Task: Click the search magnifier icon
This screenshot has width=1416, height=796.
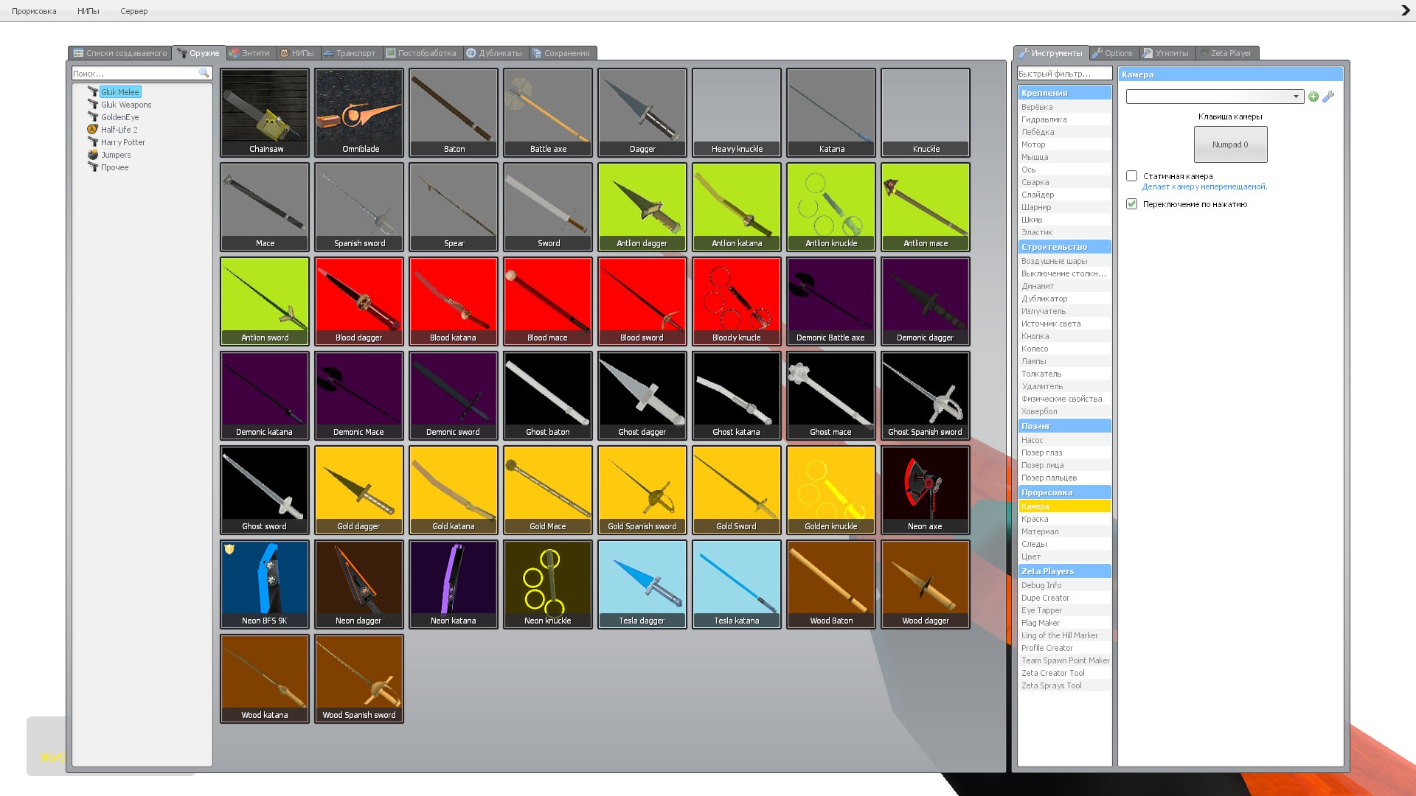Action: tap(204, 73)
